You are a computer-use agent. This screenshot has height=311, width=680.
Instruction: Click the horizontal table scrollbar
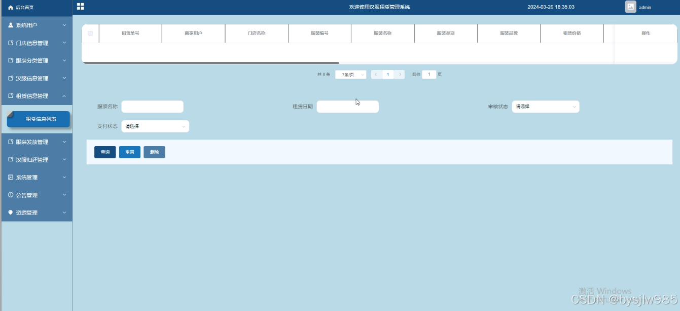210,63
